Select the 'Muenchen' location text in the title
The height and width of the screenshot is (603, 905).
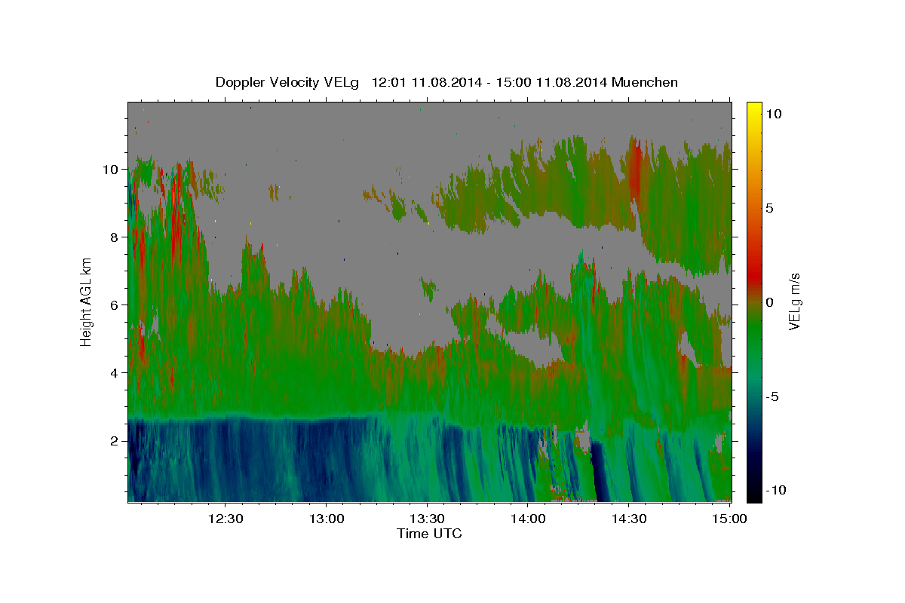[646, 82]
